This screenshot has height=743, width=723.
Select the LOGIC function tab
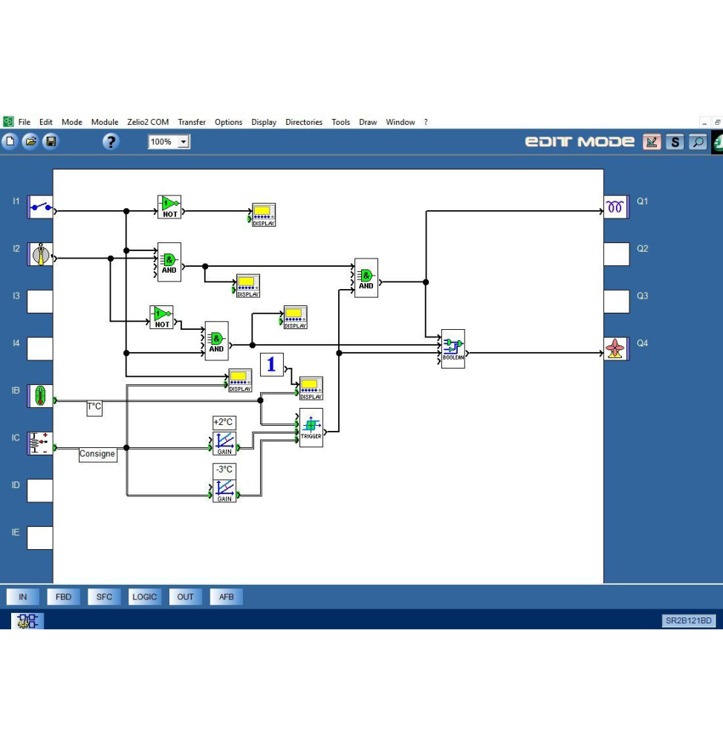[x=144, y=597]
